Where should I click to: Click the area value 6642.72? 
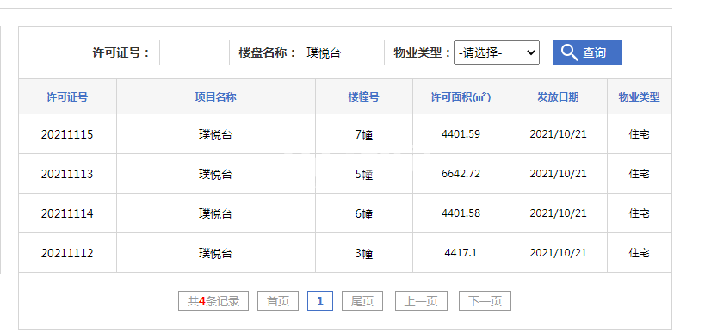[x=461, y=174]
